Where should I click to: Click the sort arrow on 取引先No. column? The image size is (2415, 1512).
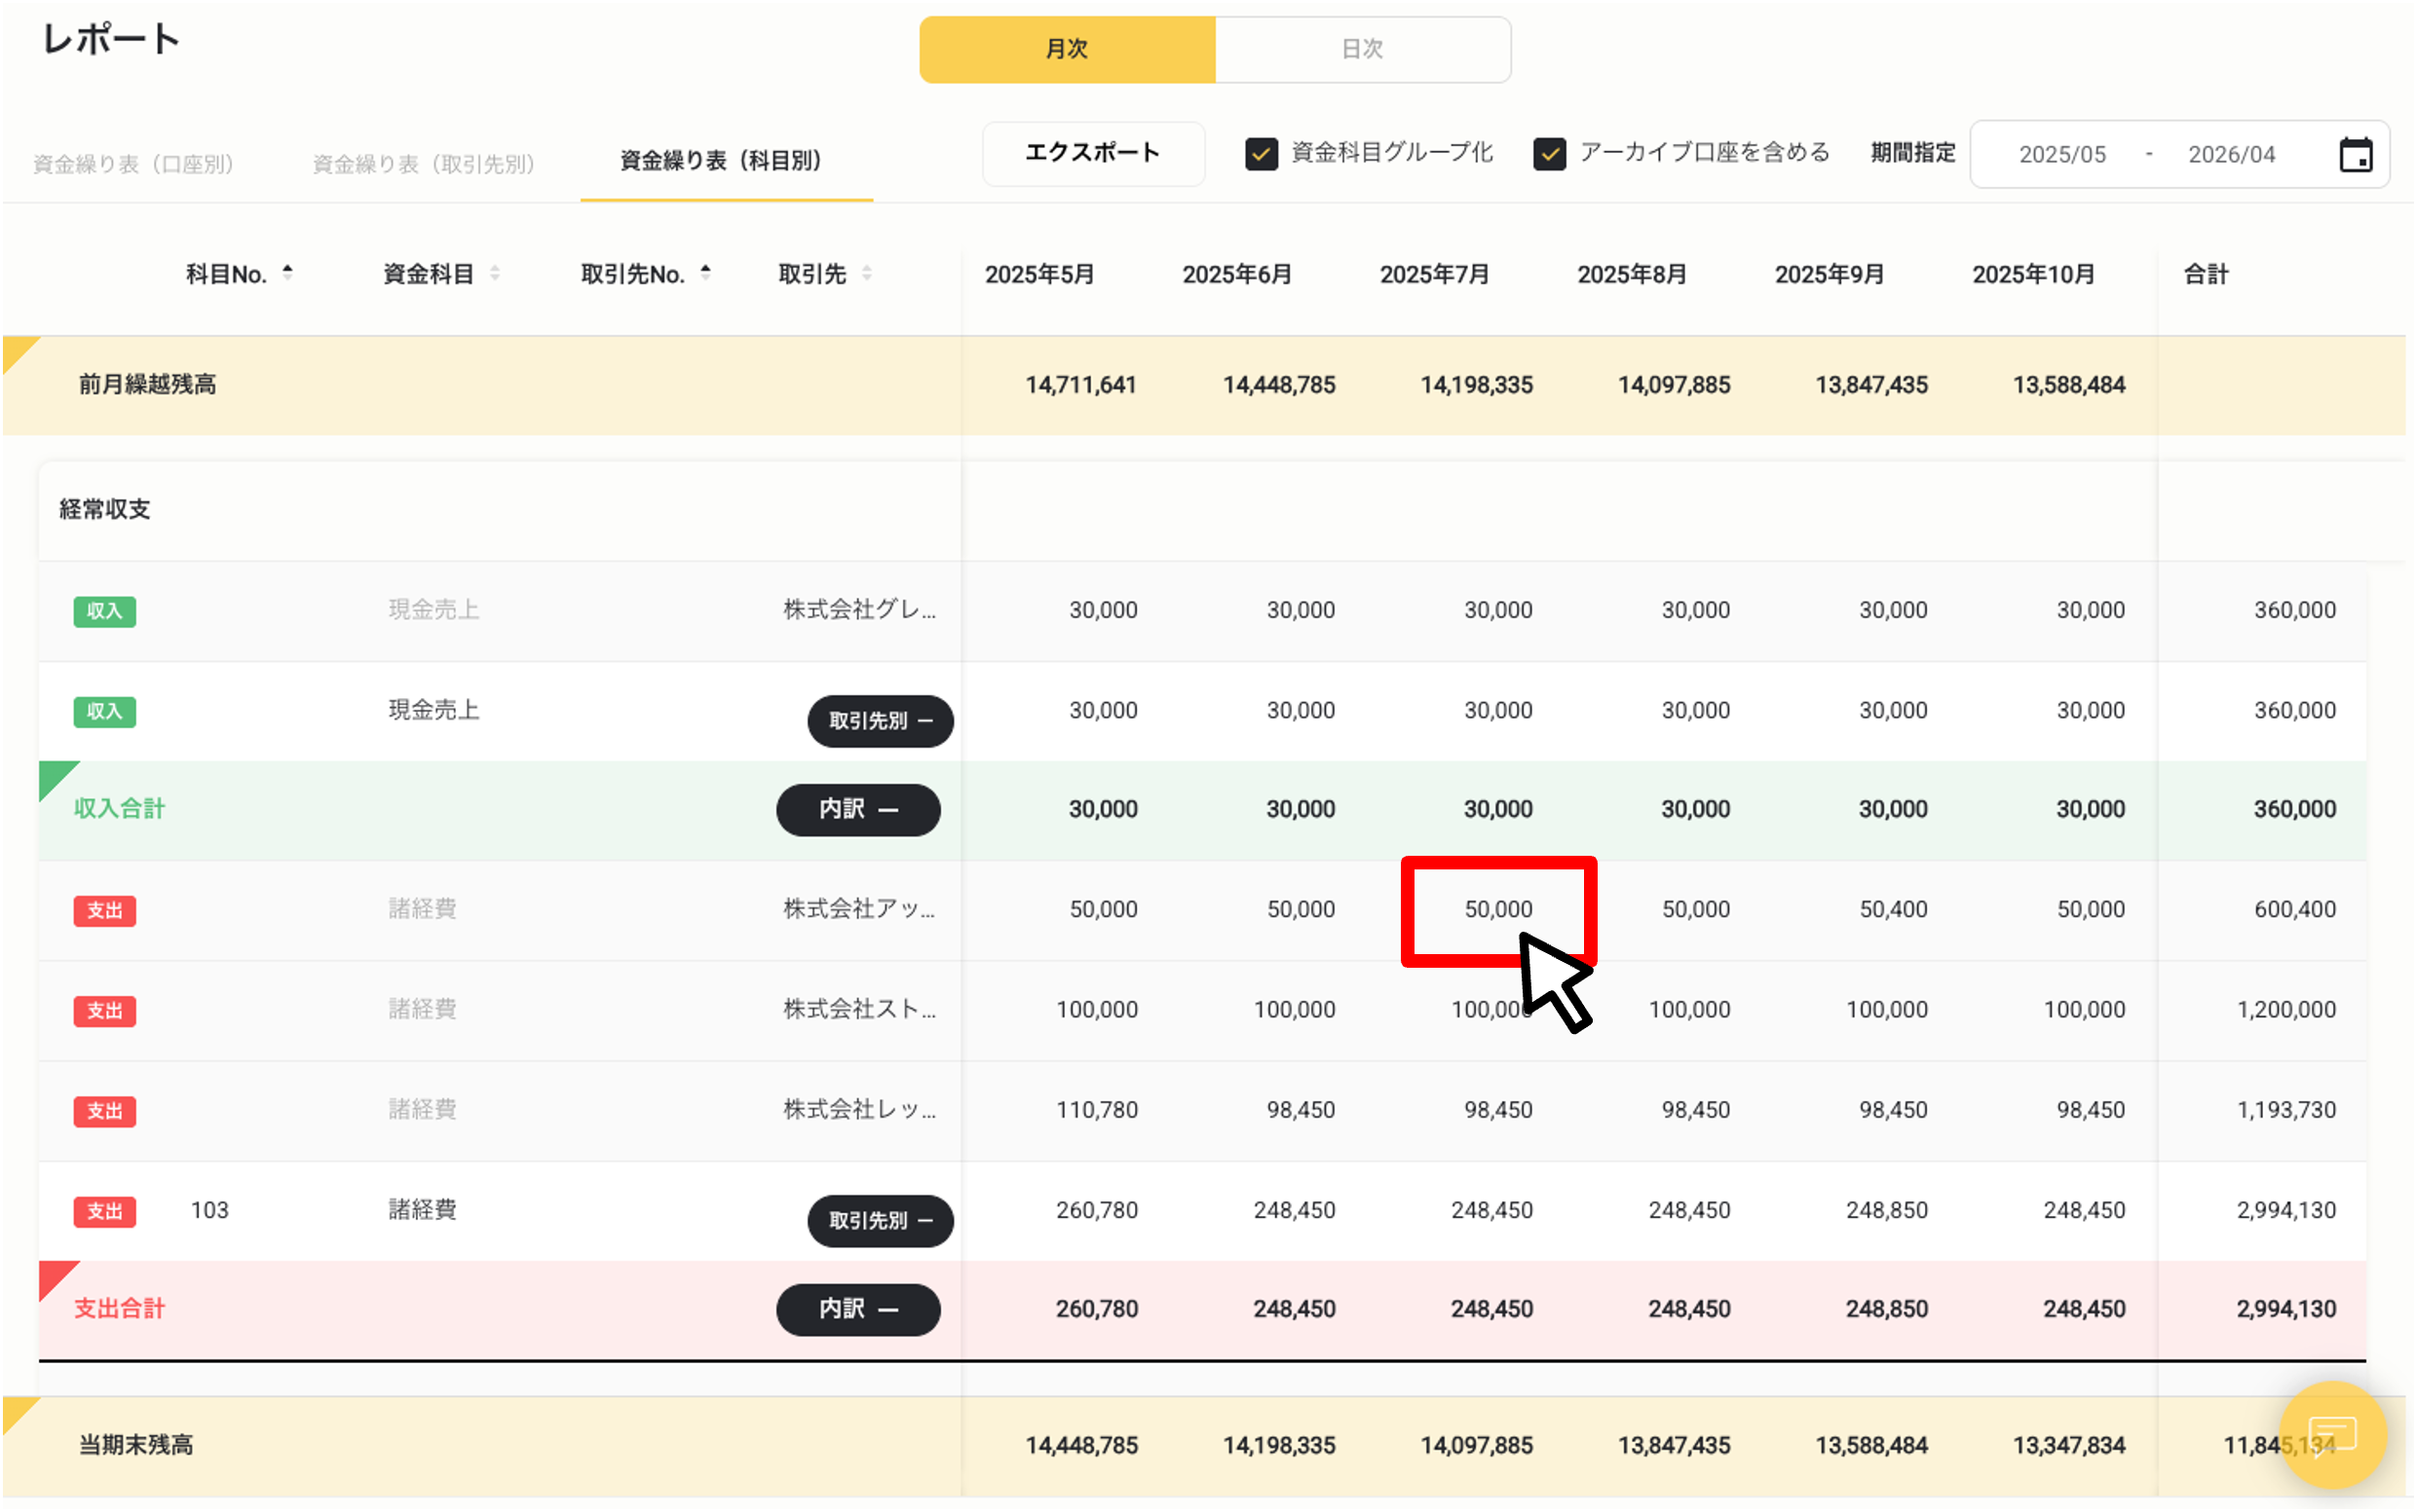coord(704,270)
